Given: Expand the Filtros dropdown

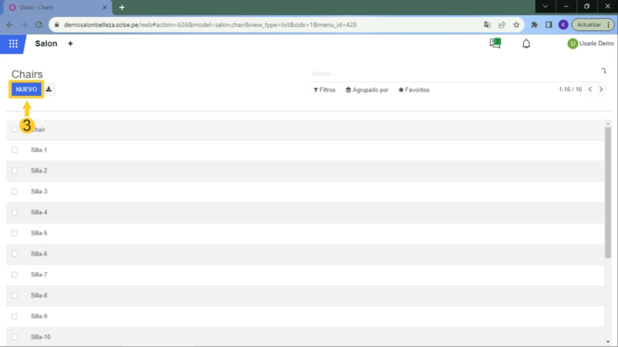Looking at the screenshot, I should point(324,90).
